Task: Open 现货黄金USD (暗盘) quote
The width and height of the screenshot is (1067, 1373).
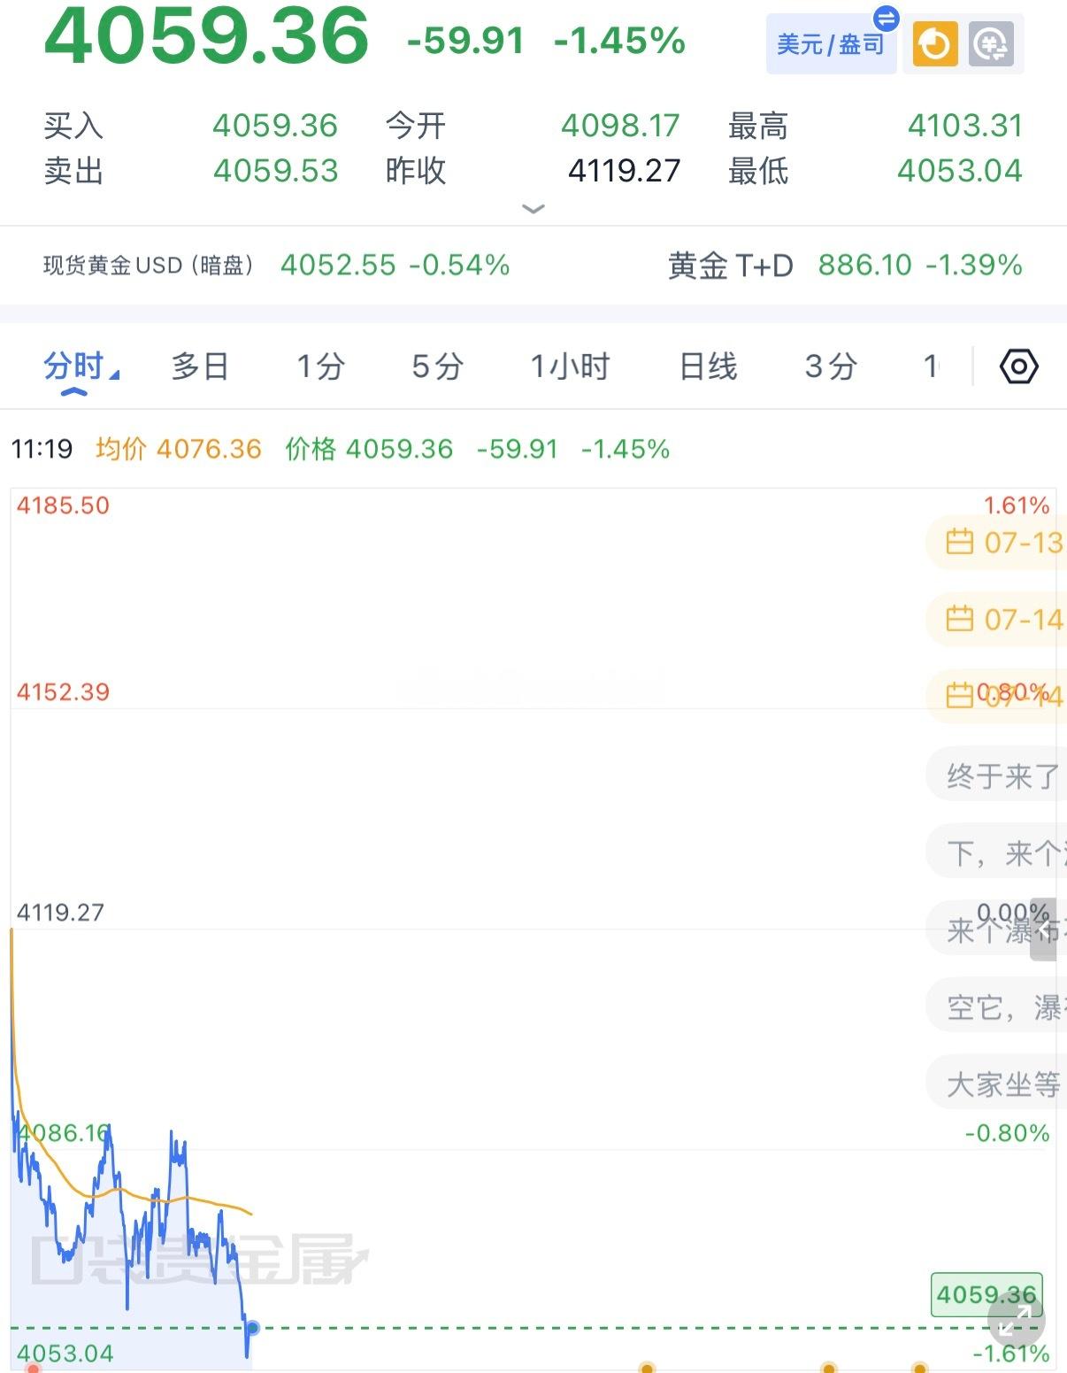Action: tap(277, 265)
